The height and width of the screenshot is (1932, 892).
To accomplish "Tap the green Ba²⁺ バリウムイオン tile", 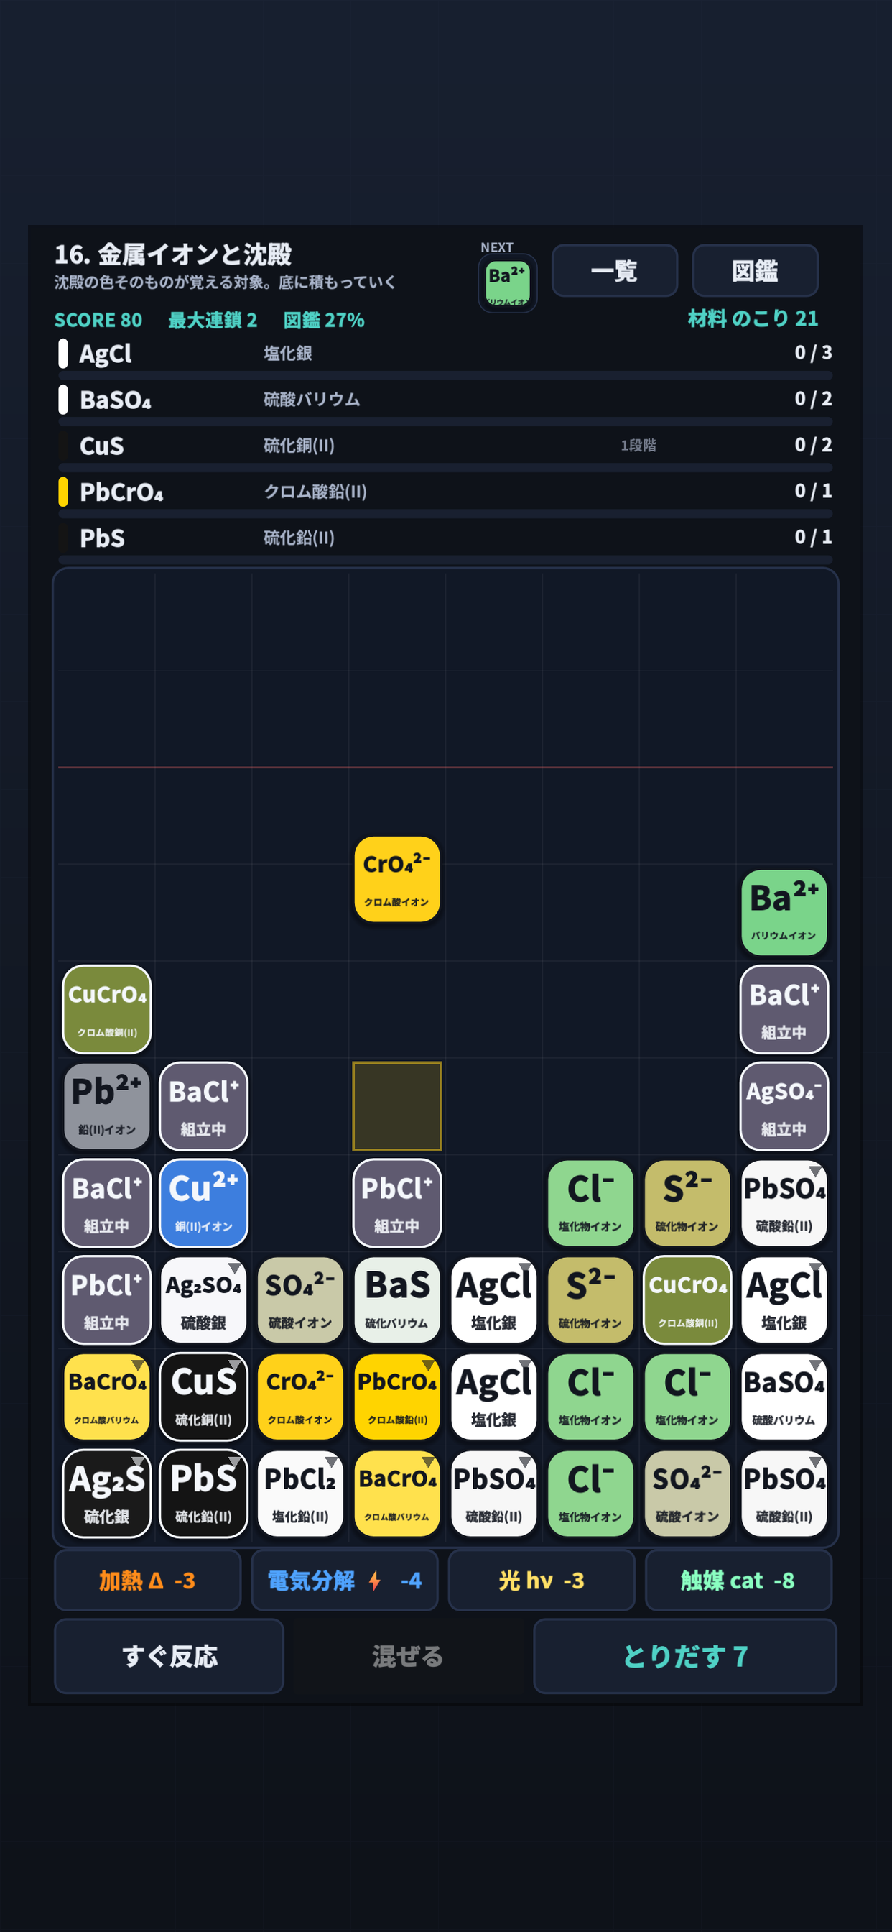I will [784, 913].
